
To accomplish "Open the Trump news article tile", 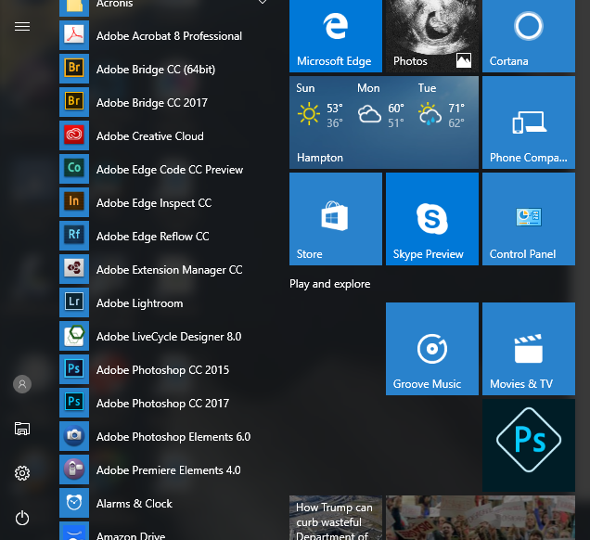I will [x=336, y=518].
